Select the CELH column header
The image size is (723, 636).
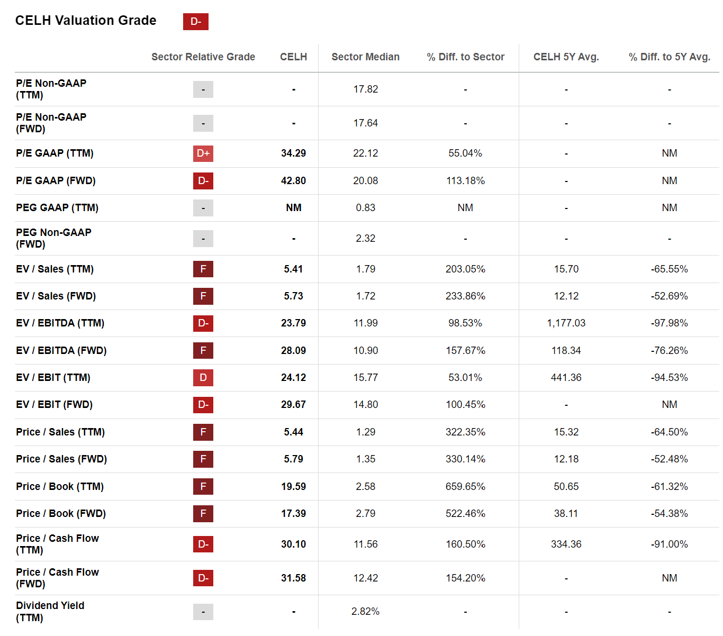293,57
